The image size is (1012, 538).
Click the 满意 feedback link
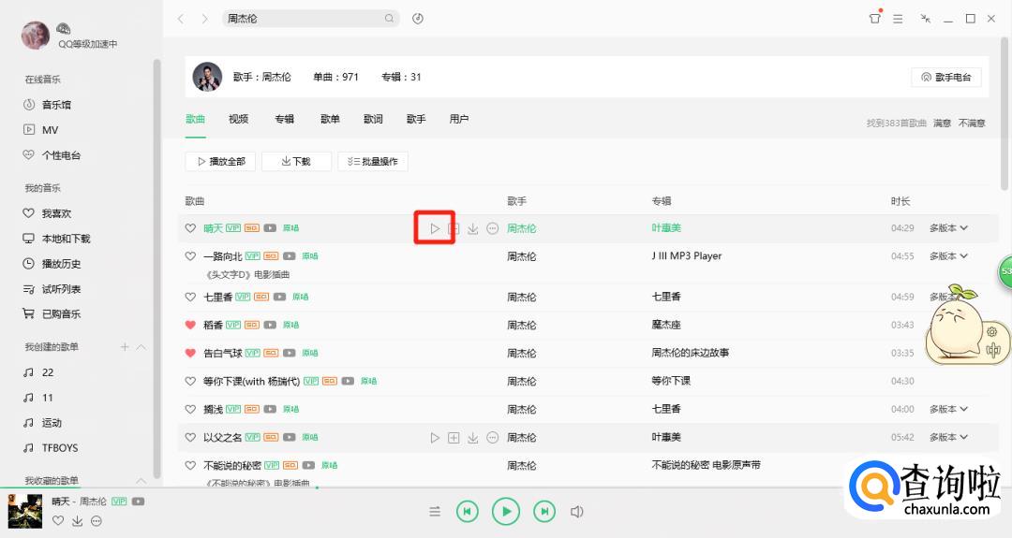pos(943,124)
